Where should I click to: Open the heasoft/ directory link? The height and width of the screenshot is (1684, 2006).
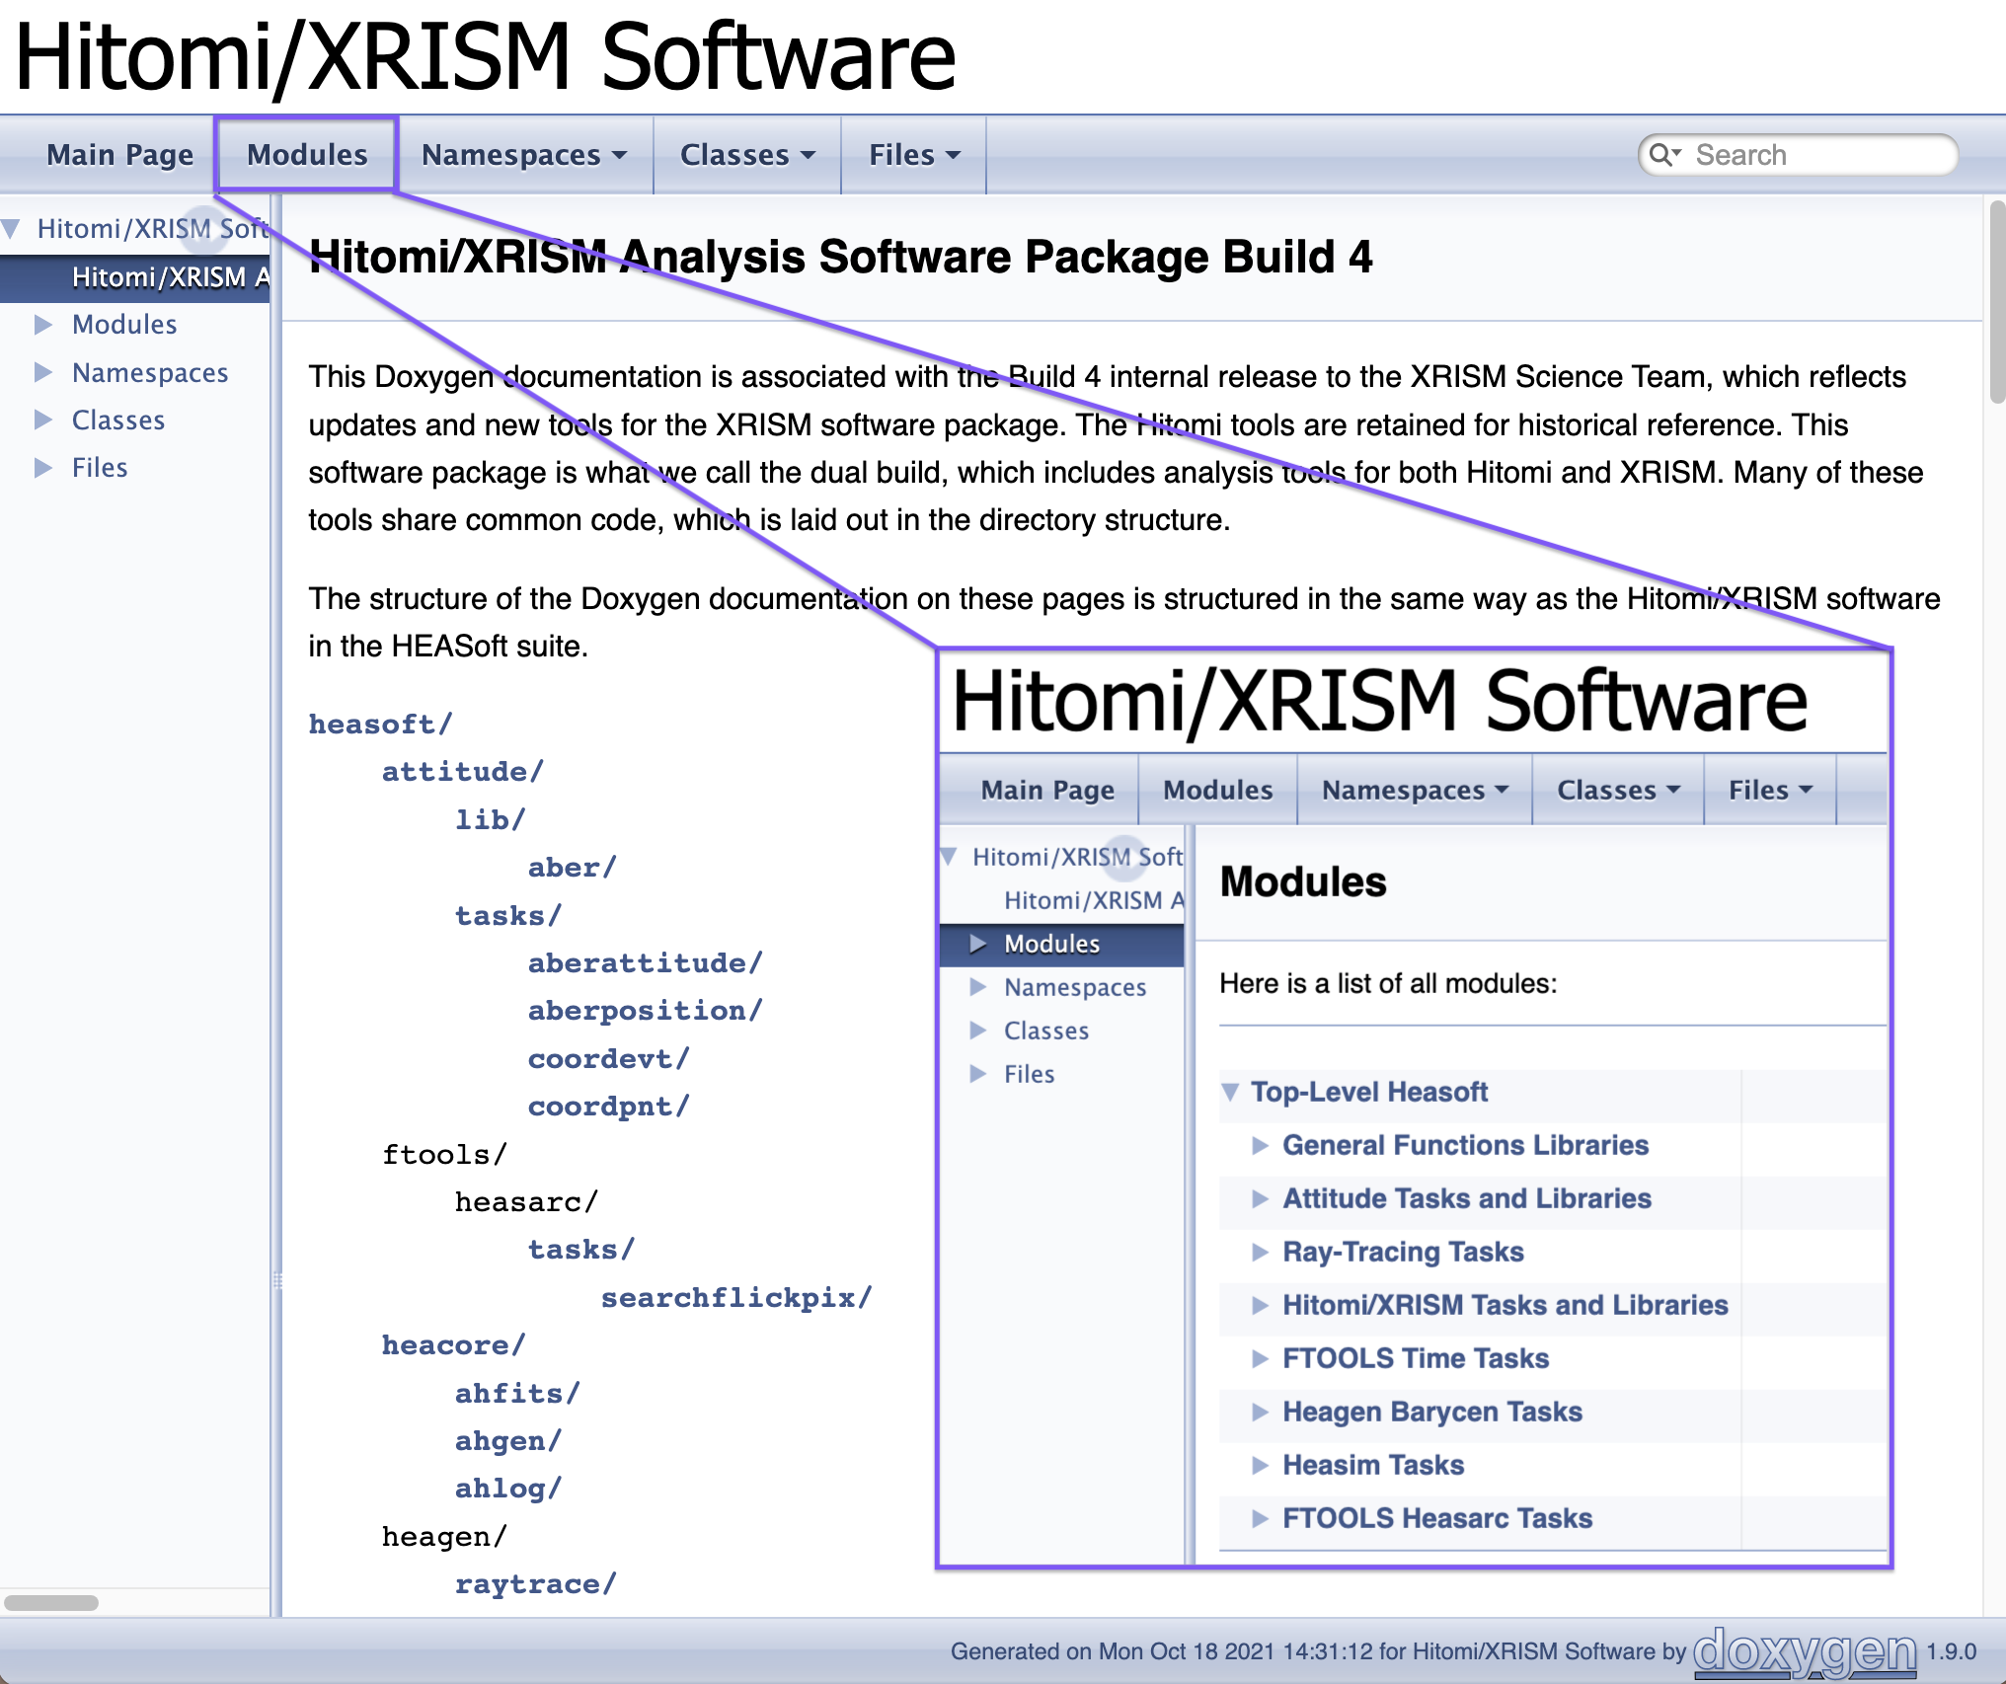pos(380,724)
